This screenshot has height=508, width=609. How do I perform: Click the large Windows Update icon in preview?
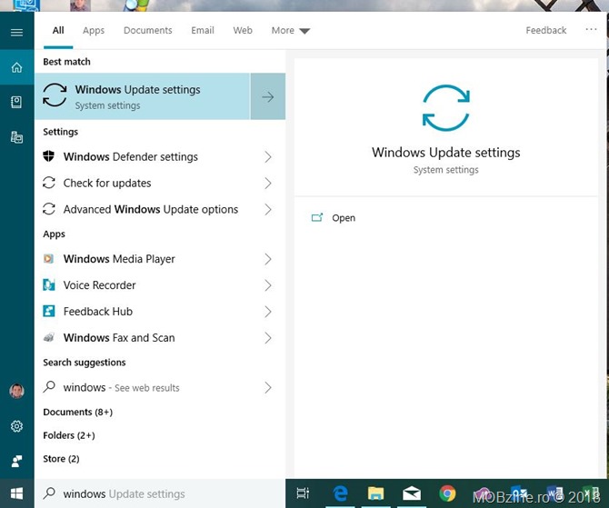click(446, 107)
